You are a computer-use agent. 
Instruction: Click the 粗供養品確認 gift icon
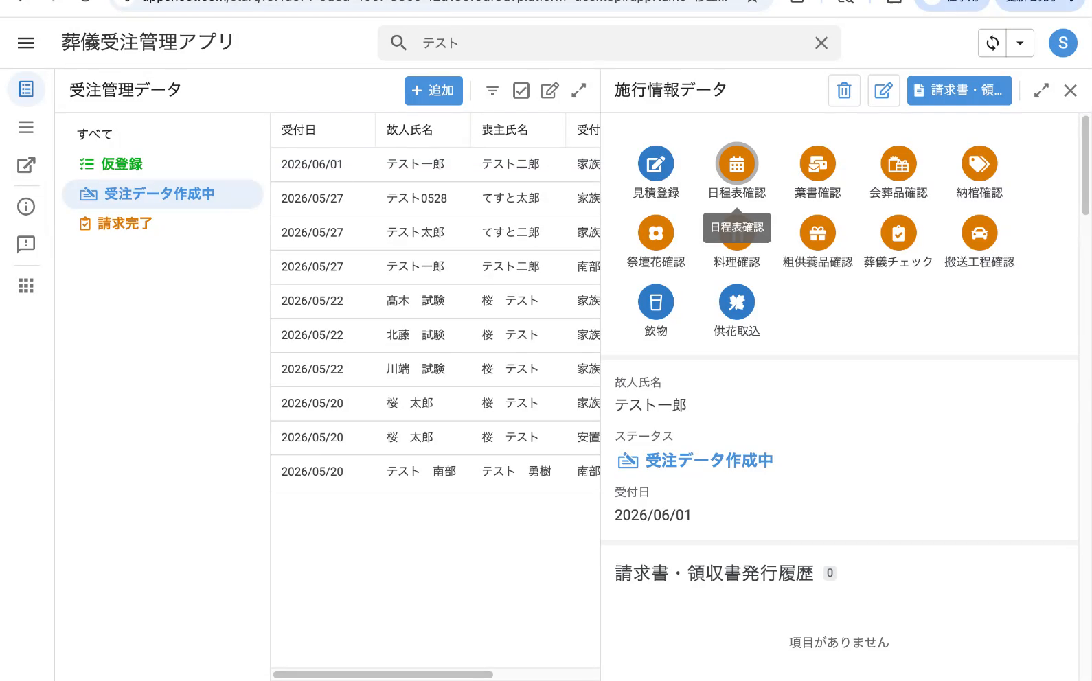(x=817, y=233)
